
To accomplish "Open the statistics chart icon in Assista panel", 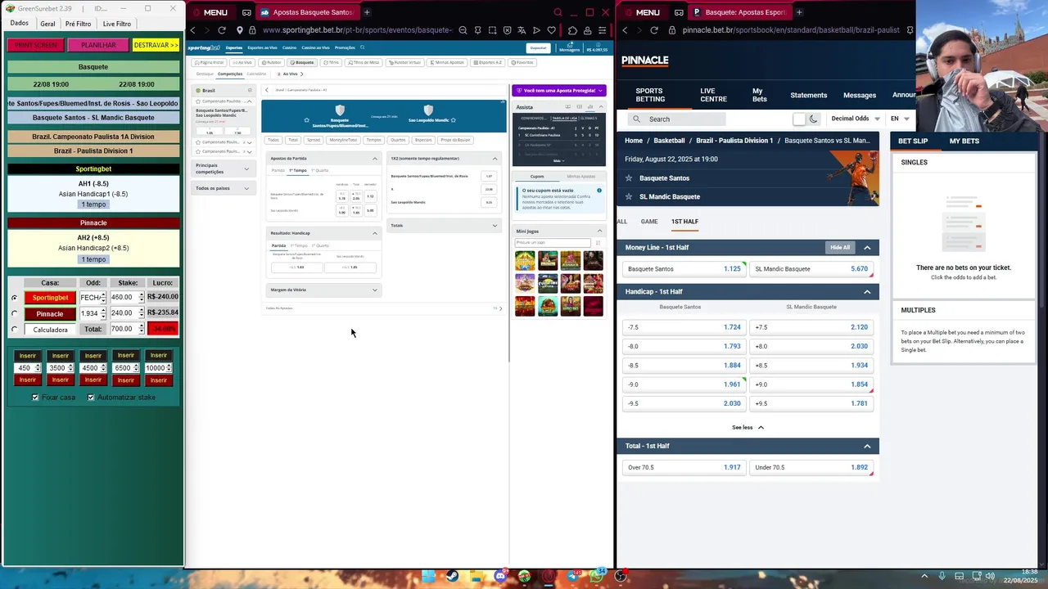I will click(x=589, y=107).
